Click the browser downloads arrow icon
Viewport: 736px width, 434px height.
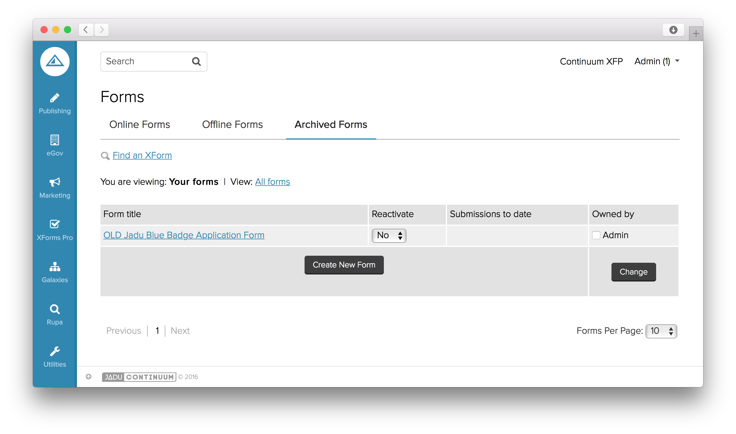(673, 30)
